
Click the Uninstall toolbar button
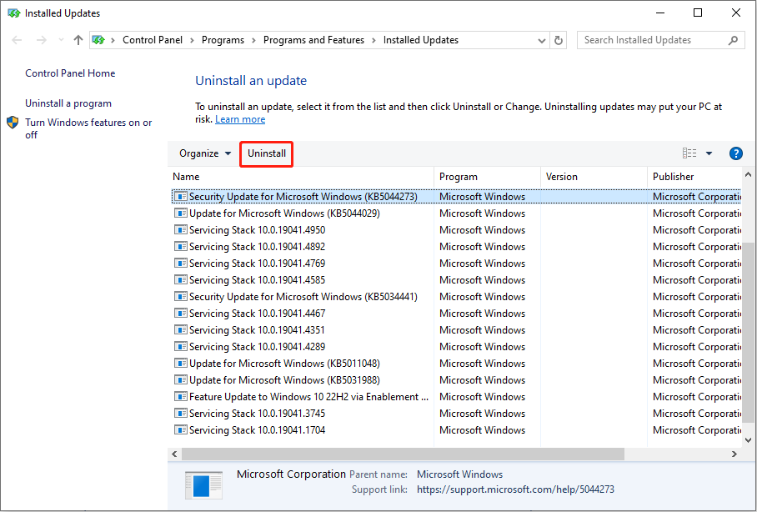click(x=267, y=153)
